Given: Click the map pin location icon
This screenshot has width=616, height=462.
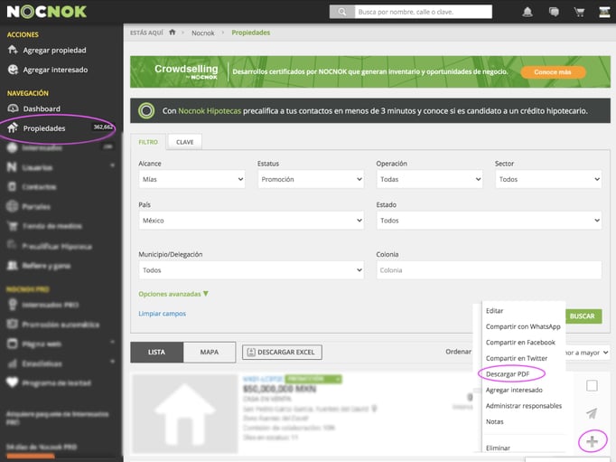Looking at the screenshot, I should point(375,409).
